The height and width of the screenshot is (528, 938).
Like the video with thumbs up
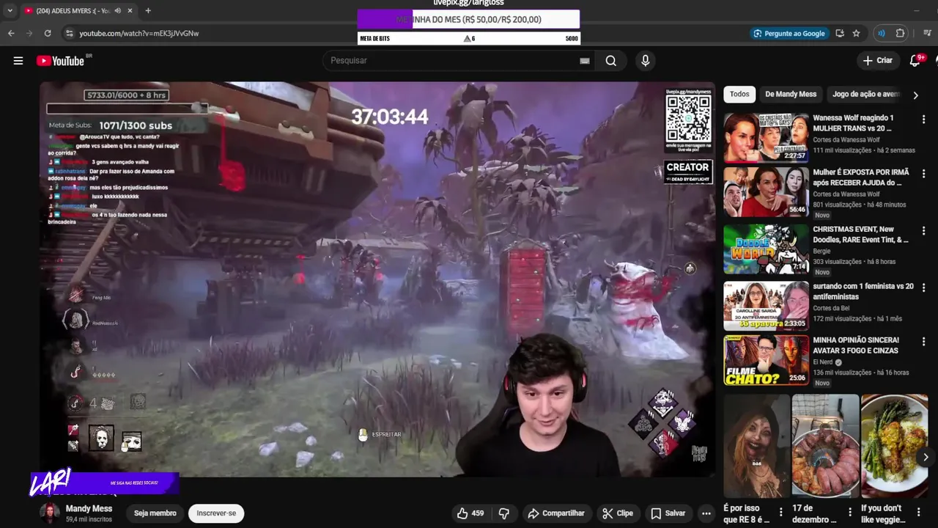(x=470, y=513)
